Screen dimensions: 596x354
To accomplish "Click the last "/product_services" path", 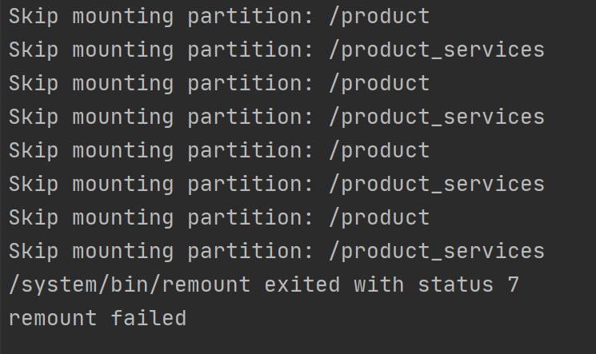I will [436, 251].
